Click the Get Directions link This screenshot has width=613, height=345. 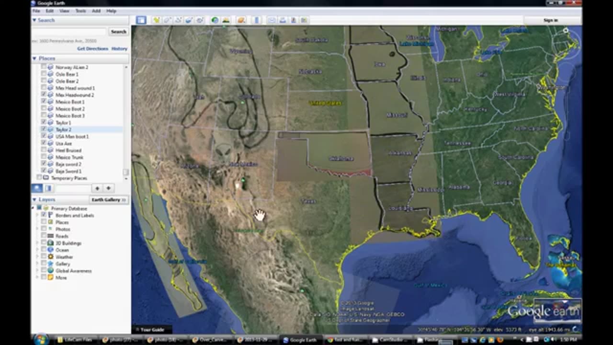92,49
